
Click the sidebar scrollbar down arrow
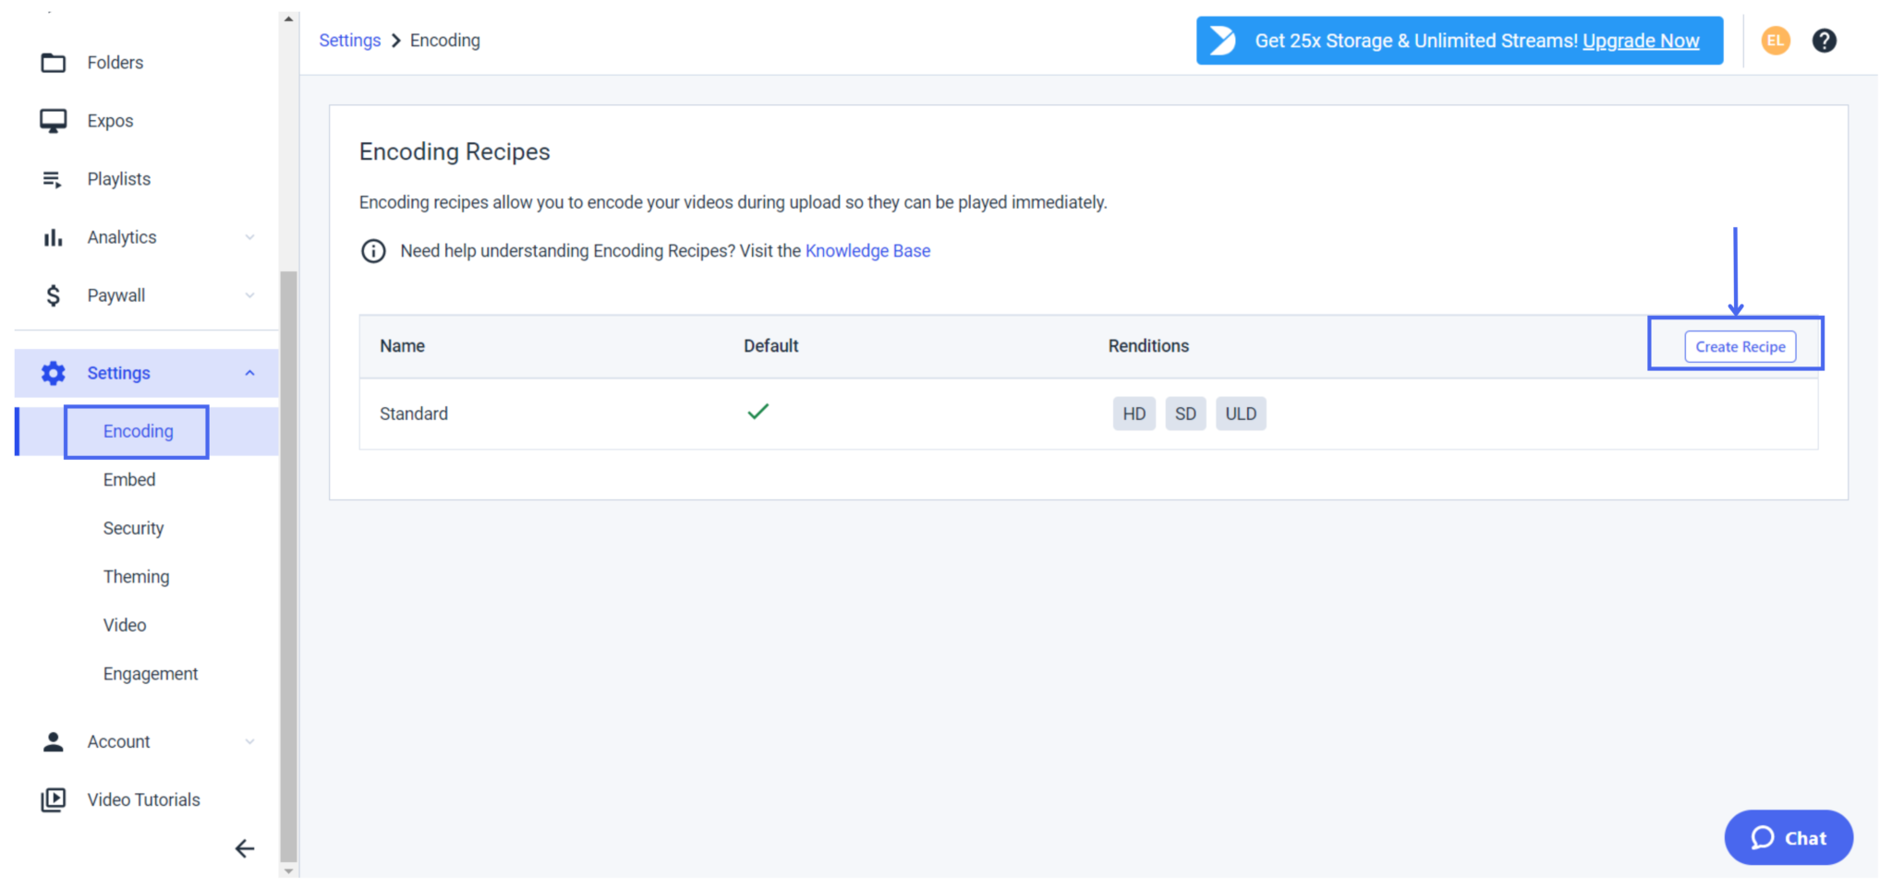tap(288, 871)
